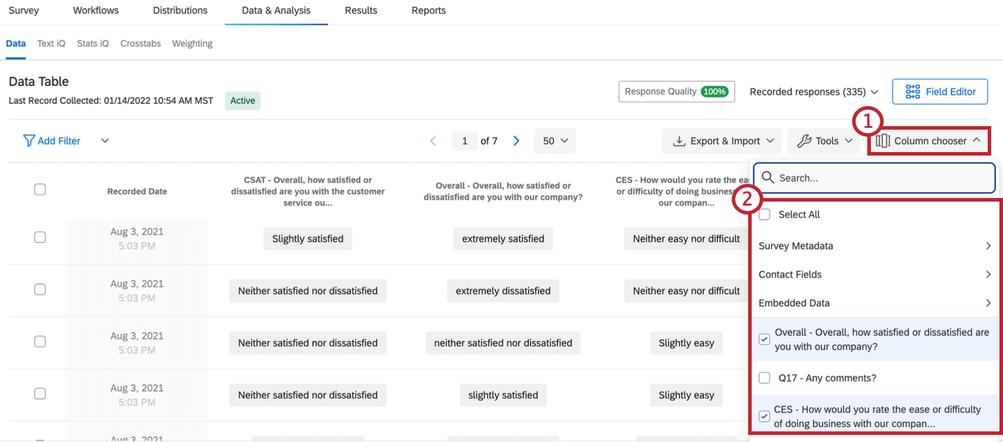Click the Export & Import download icon
Screen dimensions: 1003x442
point(680,141)
